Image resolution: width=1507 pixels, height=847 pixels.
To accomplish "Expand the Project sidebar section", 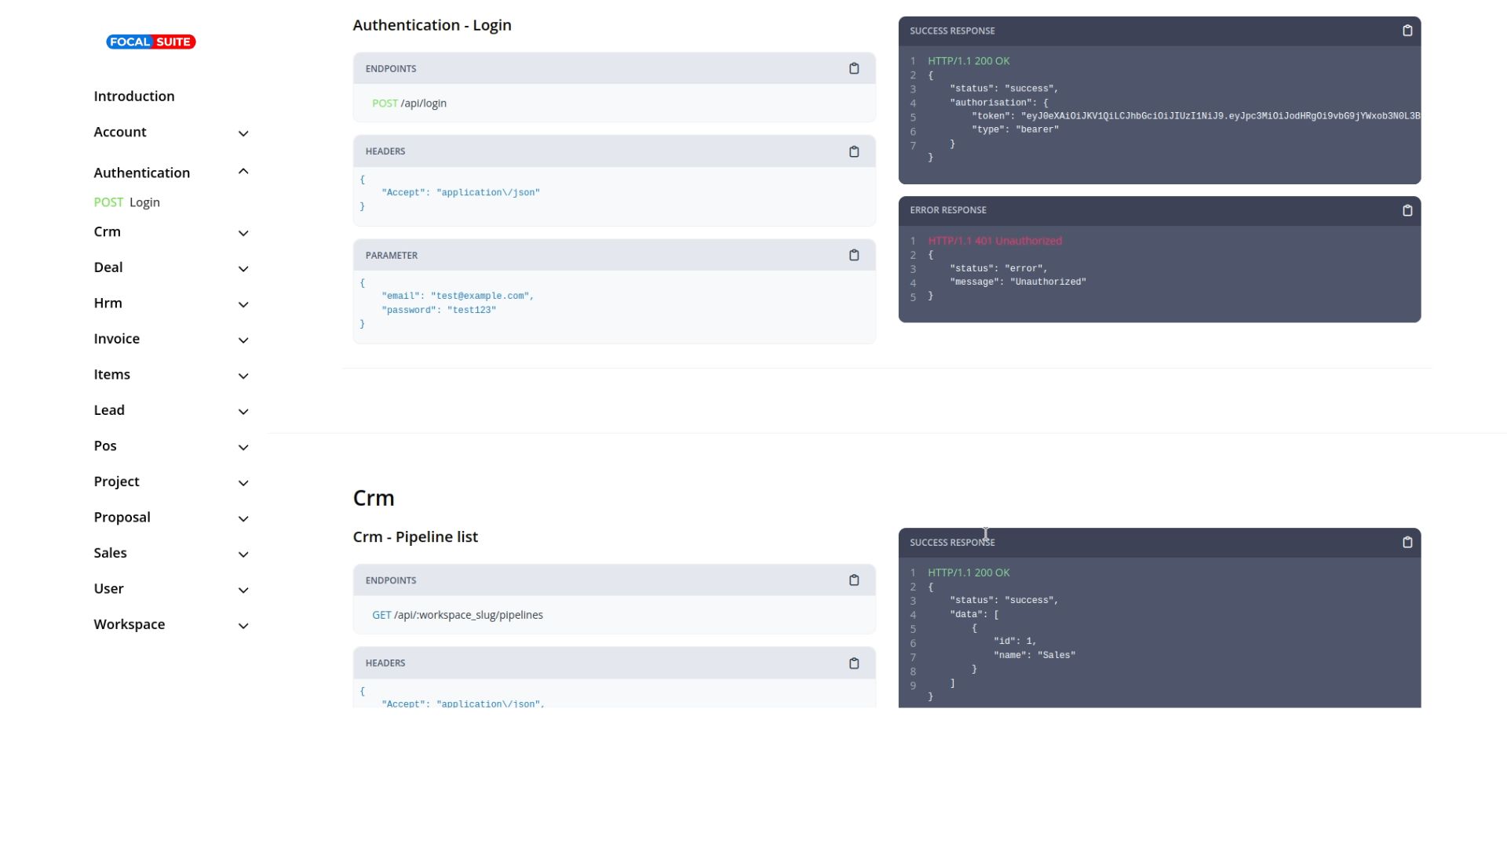I will click(x=243, y=483).
